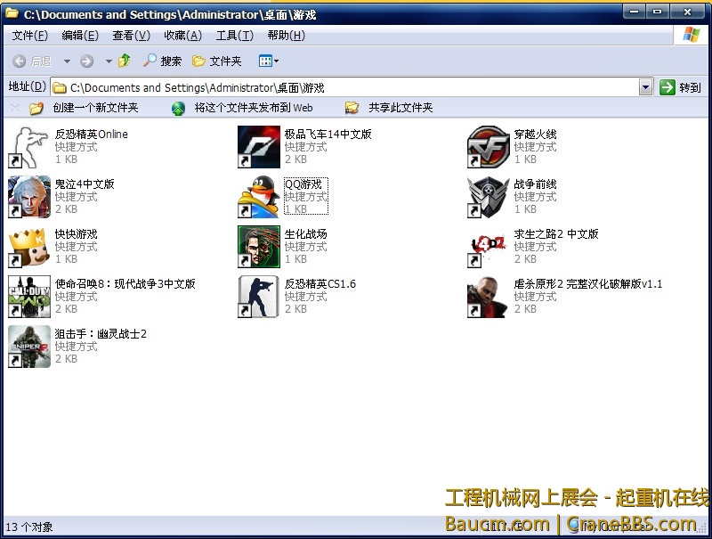Open the 反恐精英Online shortcut icon
Screen dimensions: 712x539
pos(29,147)
